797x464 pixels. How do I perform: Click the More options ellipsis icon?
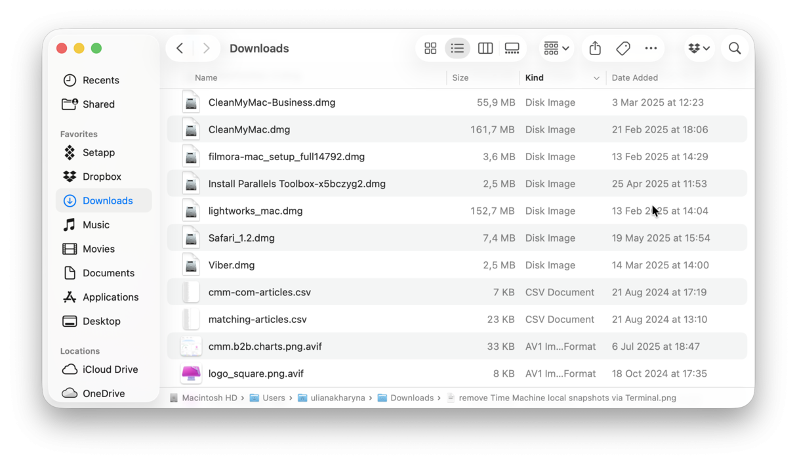[x=651, y=48]
